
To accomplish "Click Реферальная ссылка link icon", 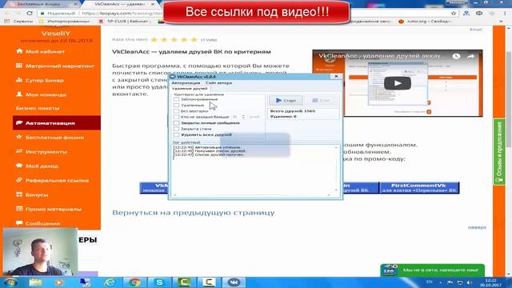I will pyautogui.click(x=19, y=180).
